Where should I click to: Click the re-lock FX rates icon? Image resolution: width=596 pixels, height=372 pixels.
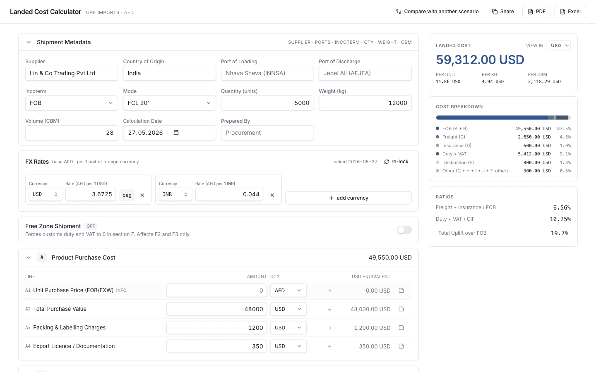[386, 162]
